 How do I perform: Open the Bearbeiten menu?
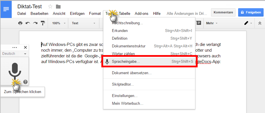[39, 14]
